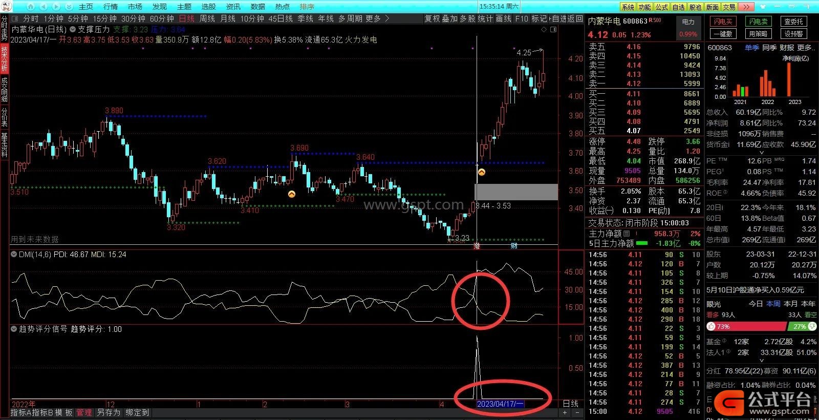The height and width of the screenshot is (420, 819).
Task: Open the list icon next to 主力净额
Action: pyautogui.click(x=628, y=234)
